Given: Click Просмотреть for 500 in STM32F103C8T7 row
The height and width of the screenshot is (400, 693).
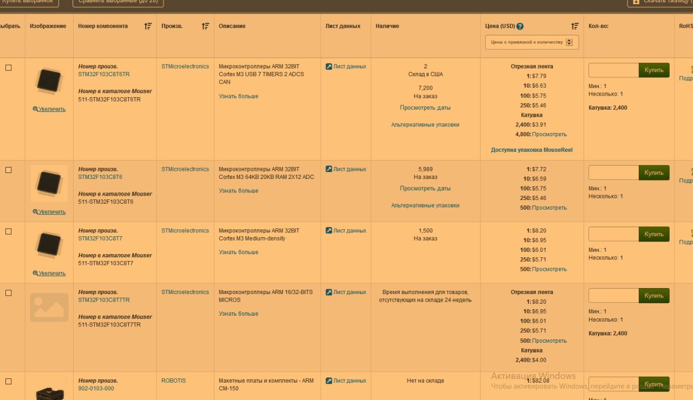Looking at the screenshot, I should click(x=550, y=270).
